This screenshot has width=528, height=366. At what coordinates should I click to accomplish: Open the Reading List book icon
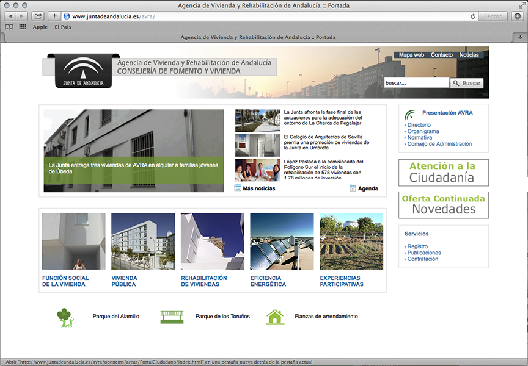coord(9,27)
